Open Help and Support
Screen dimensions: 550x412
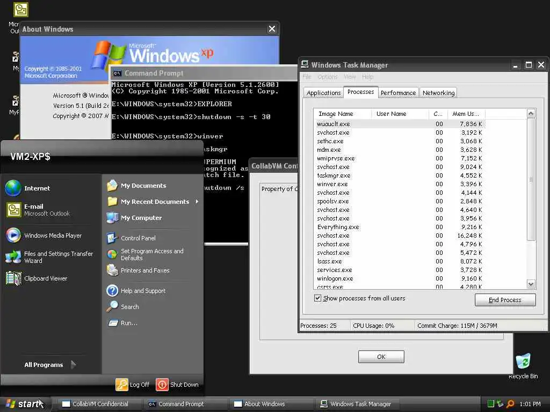coord(136,291)
